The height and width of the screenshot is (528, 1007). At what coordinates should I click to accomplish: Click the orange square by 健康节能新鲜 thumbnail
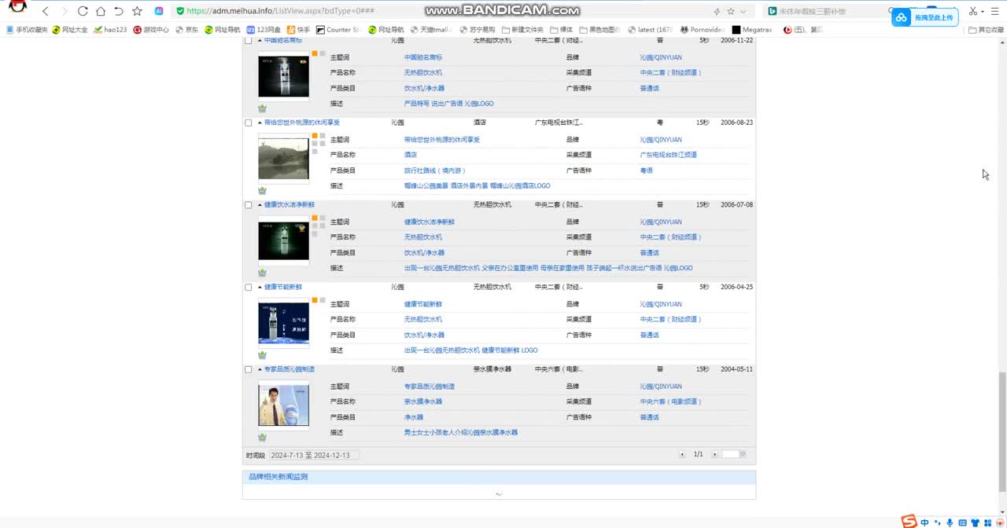coord(315,300)
